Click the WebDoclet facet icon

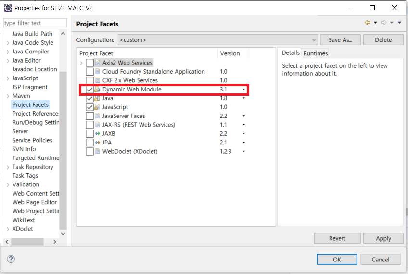(x=98, y=151)
